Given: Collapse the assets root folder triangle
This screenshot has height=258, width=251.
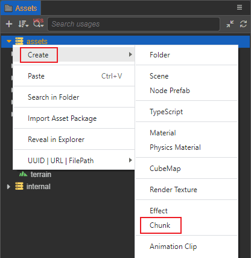Looking at the screenshot, I should tap(8, 41).
